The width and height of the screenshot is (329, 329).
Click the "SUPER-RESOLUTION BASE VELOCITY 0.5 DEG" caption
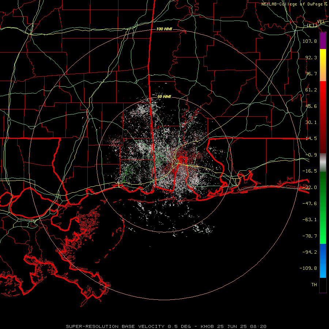(x=128, y=326)
